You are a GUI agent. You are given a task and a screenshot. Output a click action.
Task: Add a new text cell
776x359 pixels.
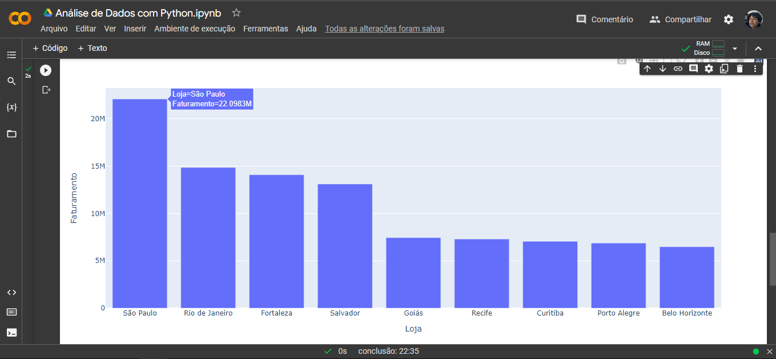[92, 48]
